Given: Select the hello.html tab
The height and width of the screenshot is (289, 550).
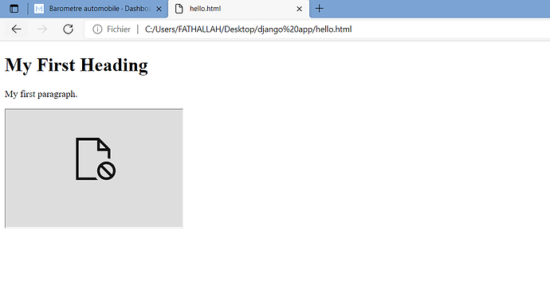Looking at the screenshot, I should point(239,9).
